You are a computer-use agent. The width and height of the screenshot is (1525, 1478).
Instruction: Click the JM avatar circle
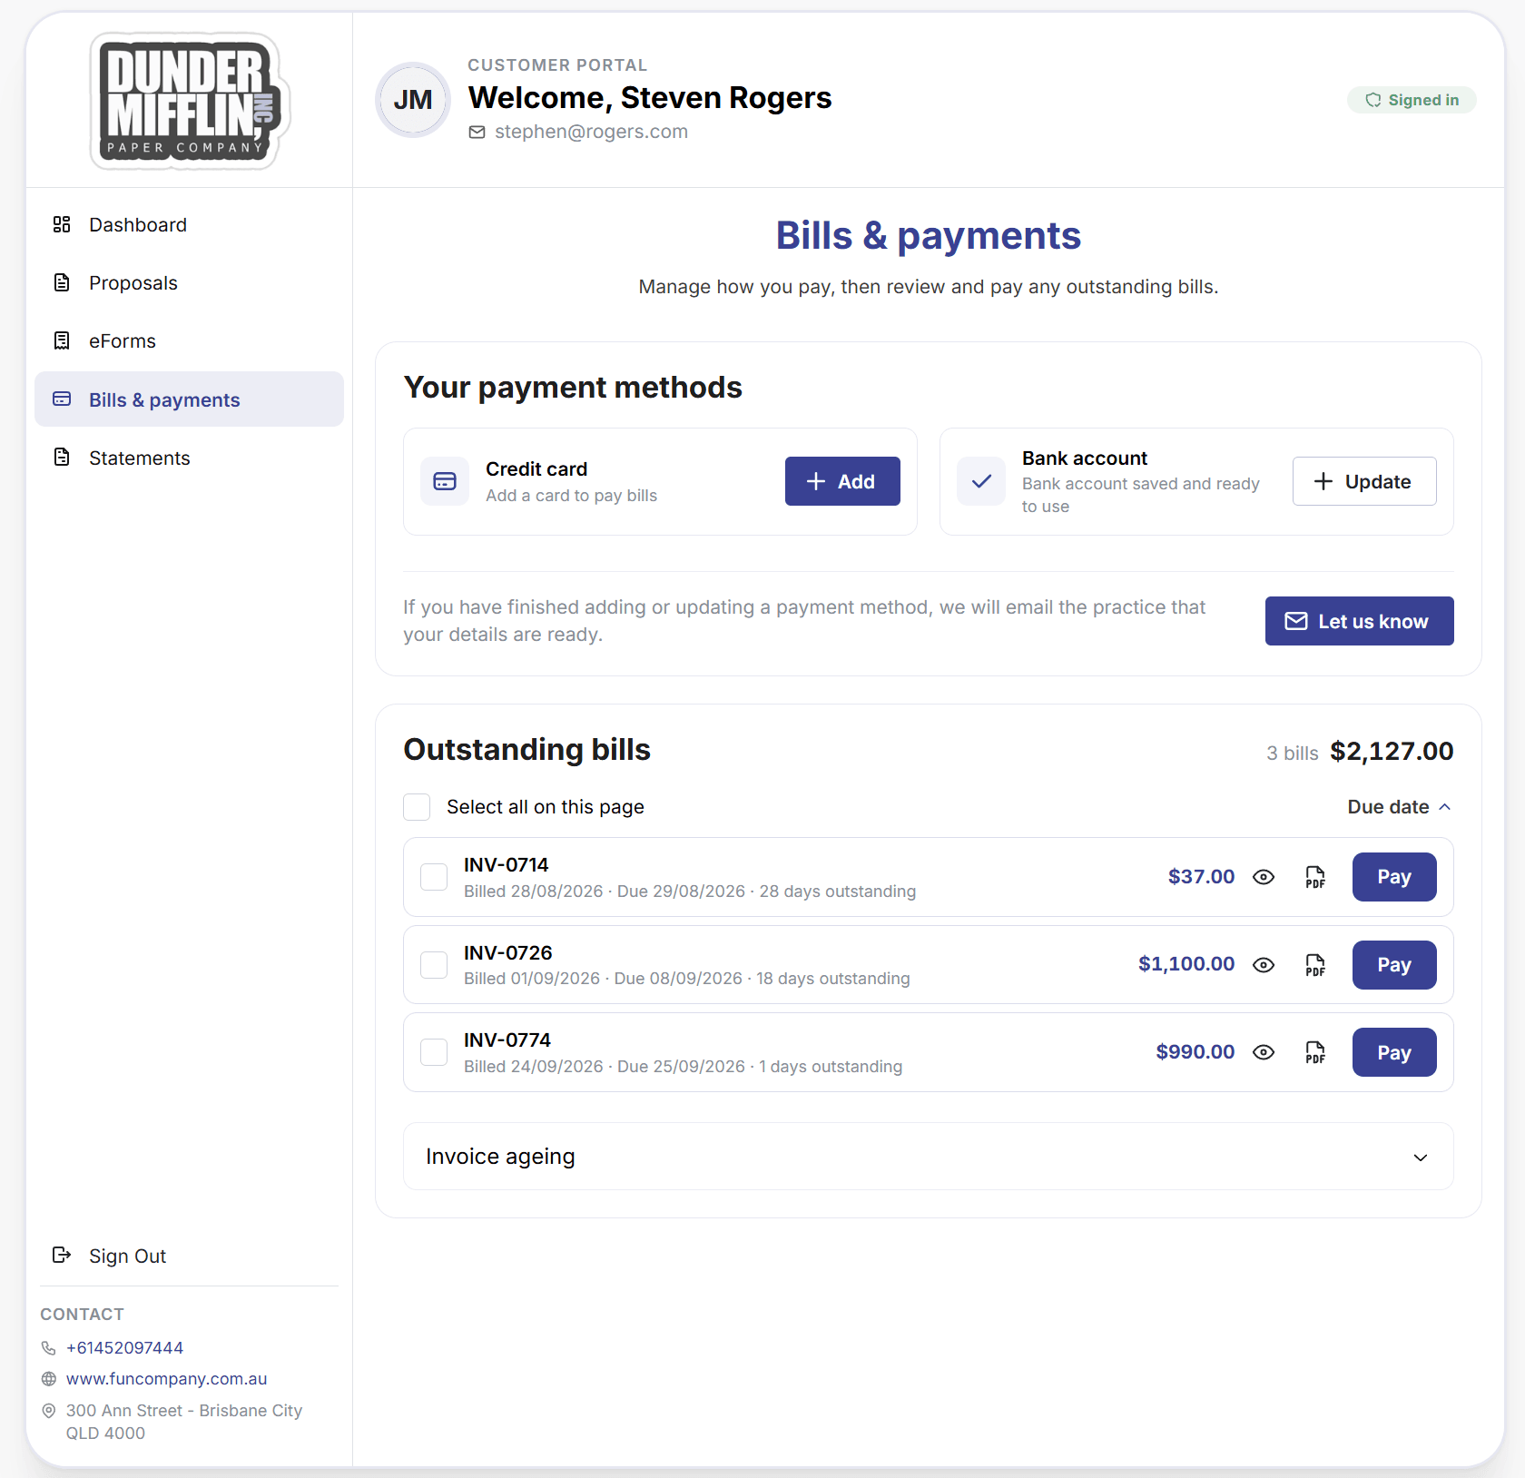coord(413,100)
